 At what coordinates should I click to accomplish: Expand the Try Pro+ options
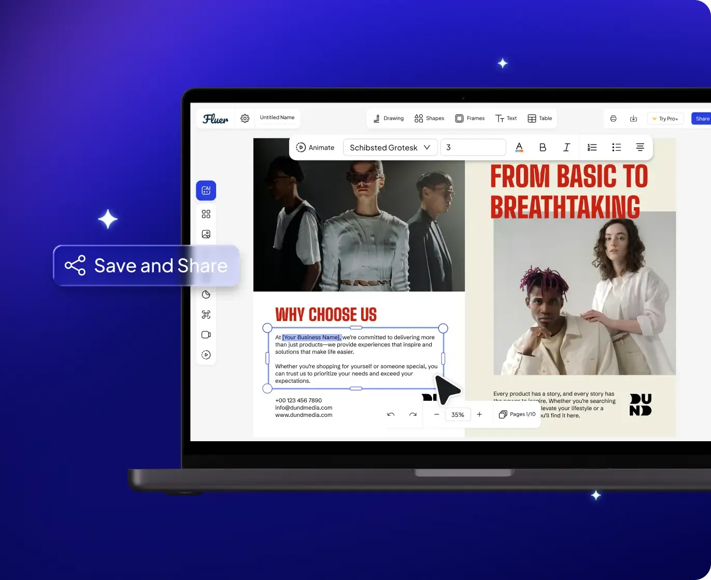point(665,118)
